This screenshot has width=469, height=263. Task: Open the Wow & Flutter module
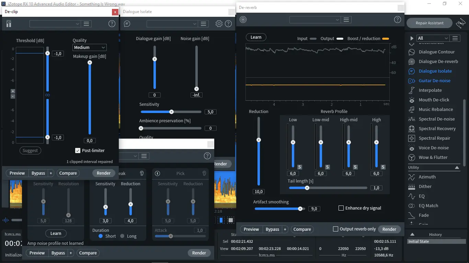point(433,158)
